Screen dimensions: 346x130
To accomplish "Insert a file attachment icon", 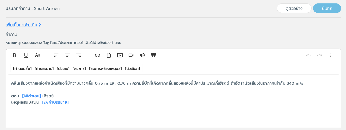I will [x=109, y=55].
